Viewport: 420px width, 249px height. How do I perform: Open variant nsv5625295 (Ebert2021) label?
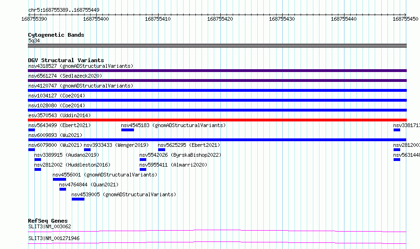pos(189,145)
